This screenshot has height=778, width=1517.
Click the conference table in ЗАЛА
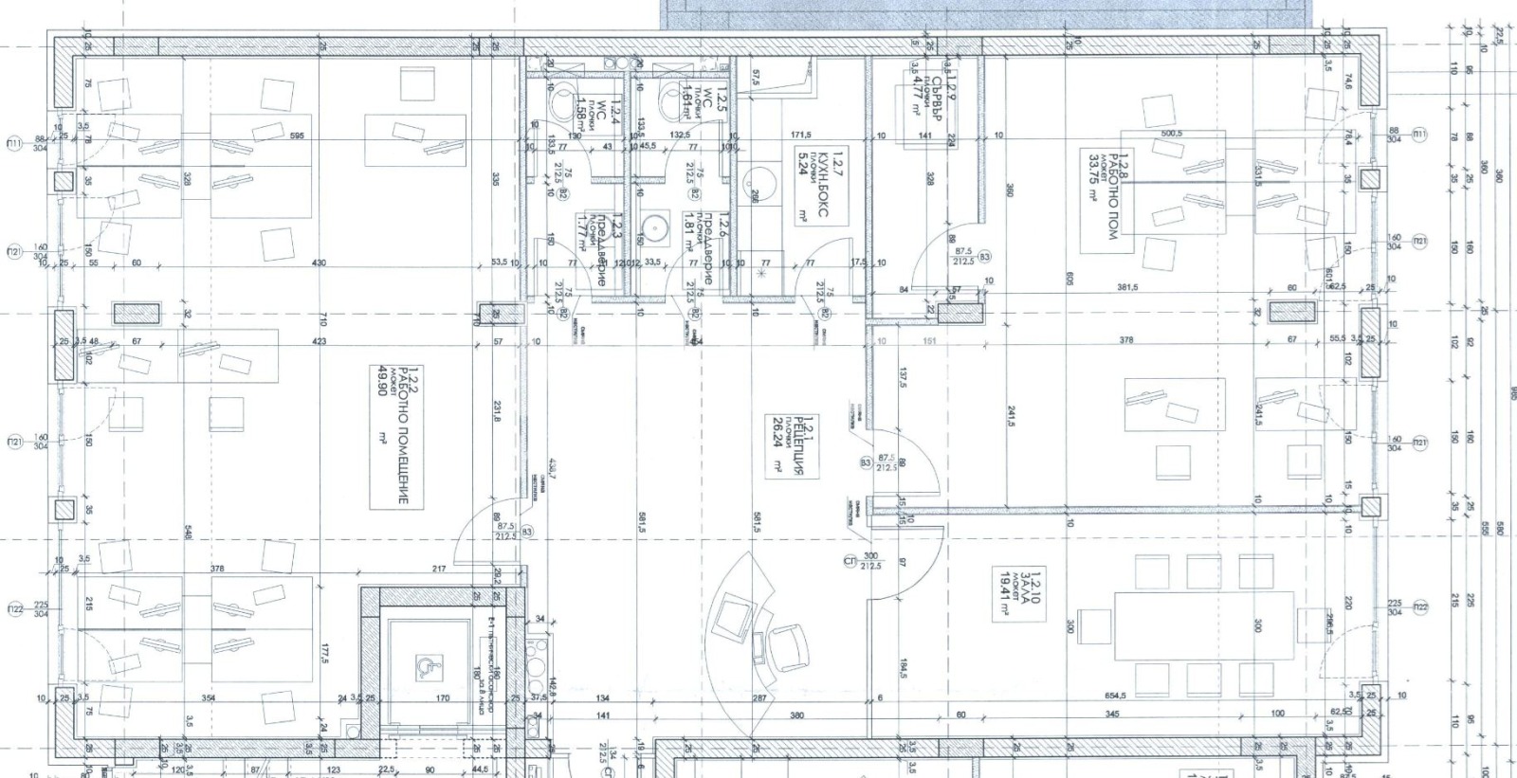(x=1203, y=627)
